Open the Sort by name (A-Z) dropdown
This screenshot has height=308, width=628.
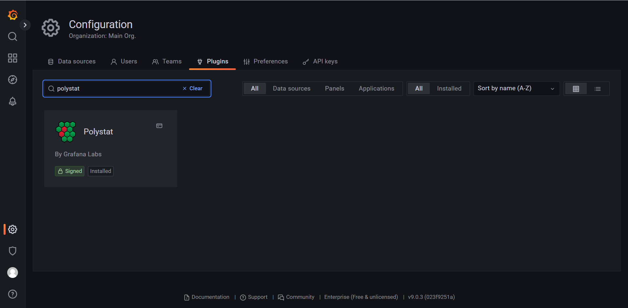click(x=516, y=89)
